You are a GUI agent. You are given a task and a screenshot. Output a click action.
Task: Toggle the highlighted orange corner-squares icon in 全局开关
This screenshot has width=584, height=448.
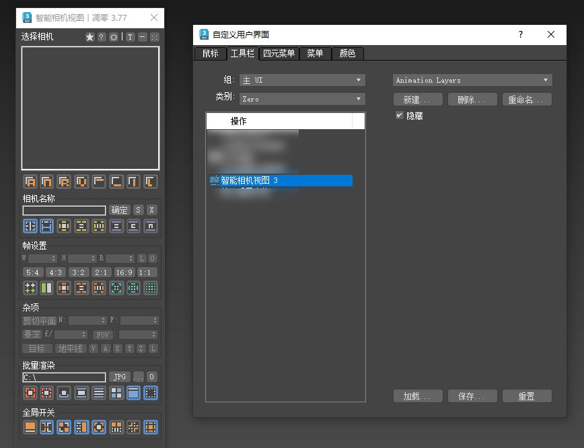[x=64, y=427]
